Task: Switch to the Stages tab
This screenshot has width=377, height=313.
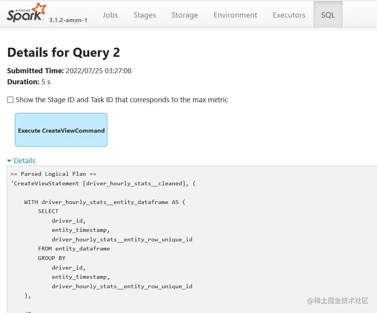Action: [x=144, y=15]
